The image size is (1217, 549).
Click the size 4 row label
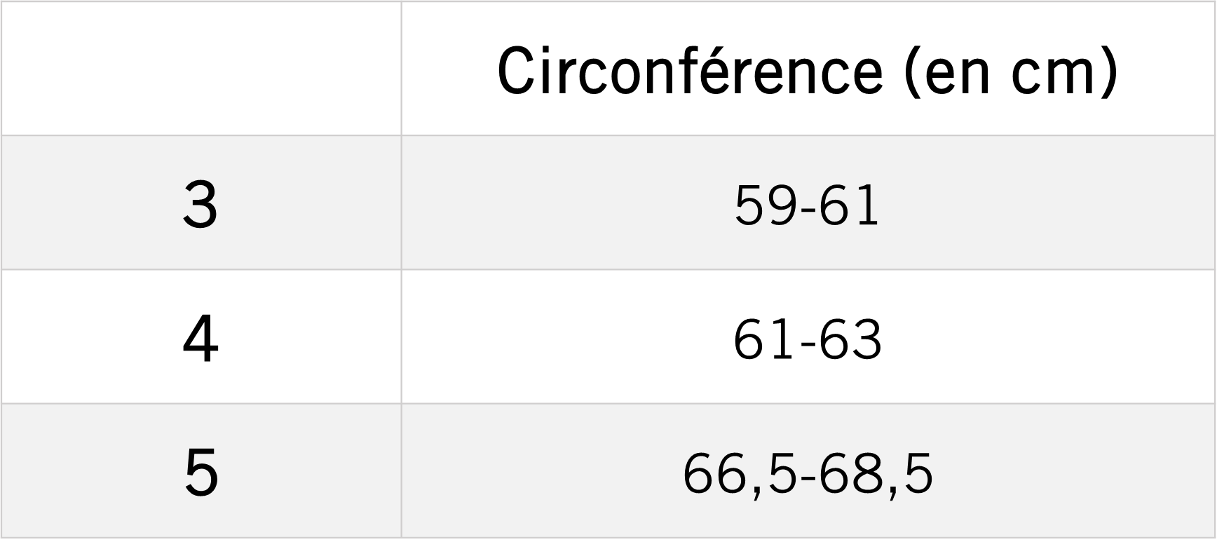200,340
